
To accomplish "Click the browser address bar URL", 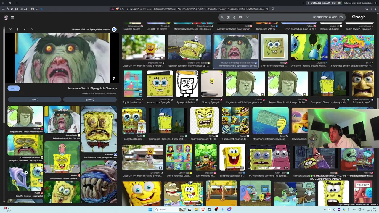I will (x=195, y=9).
